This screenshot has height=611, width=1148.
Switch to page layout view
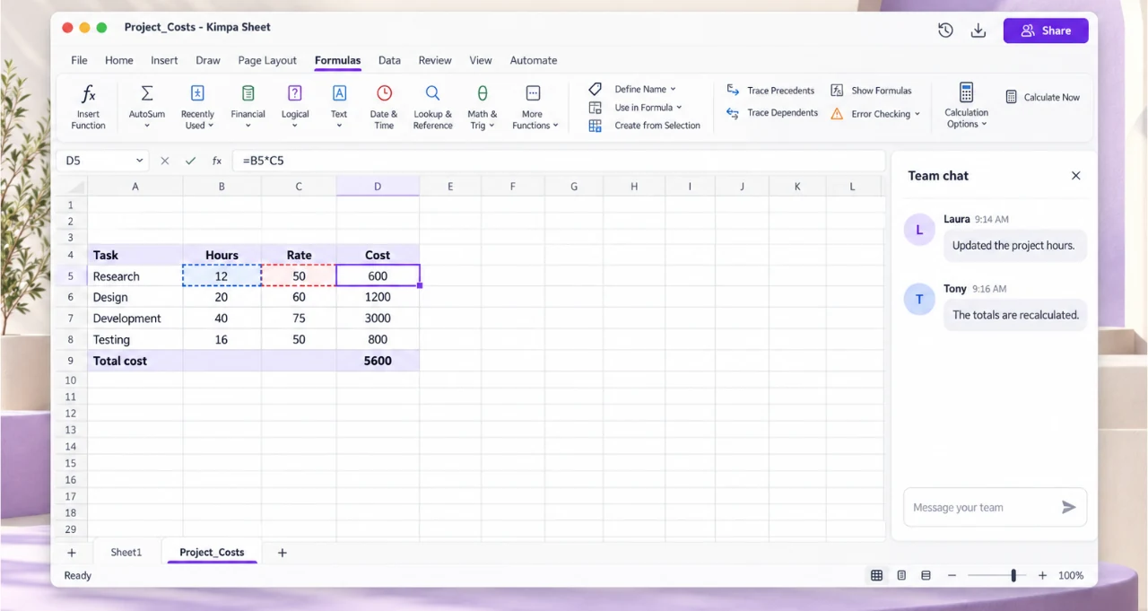point(901,575)
